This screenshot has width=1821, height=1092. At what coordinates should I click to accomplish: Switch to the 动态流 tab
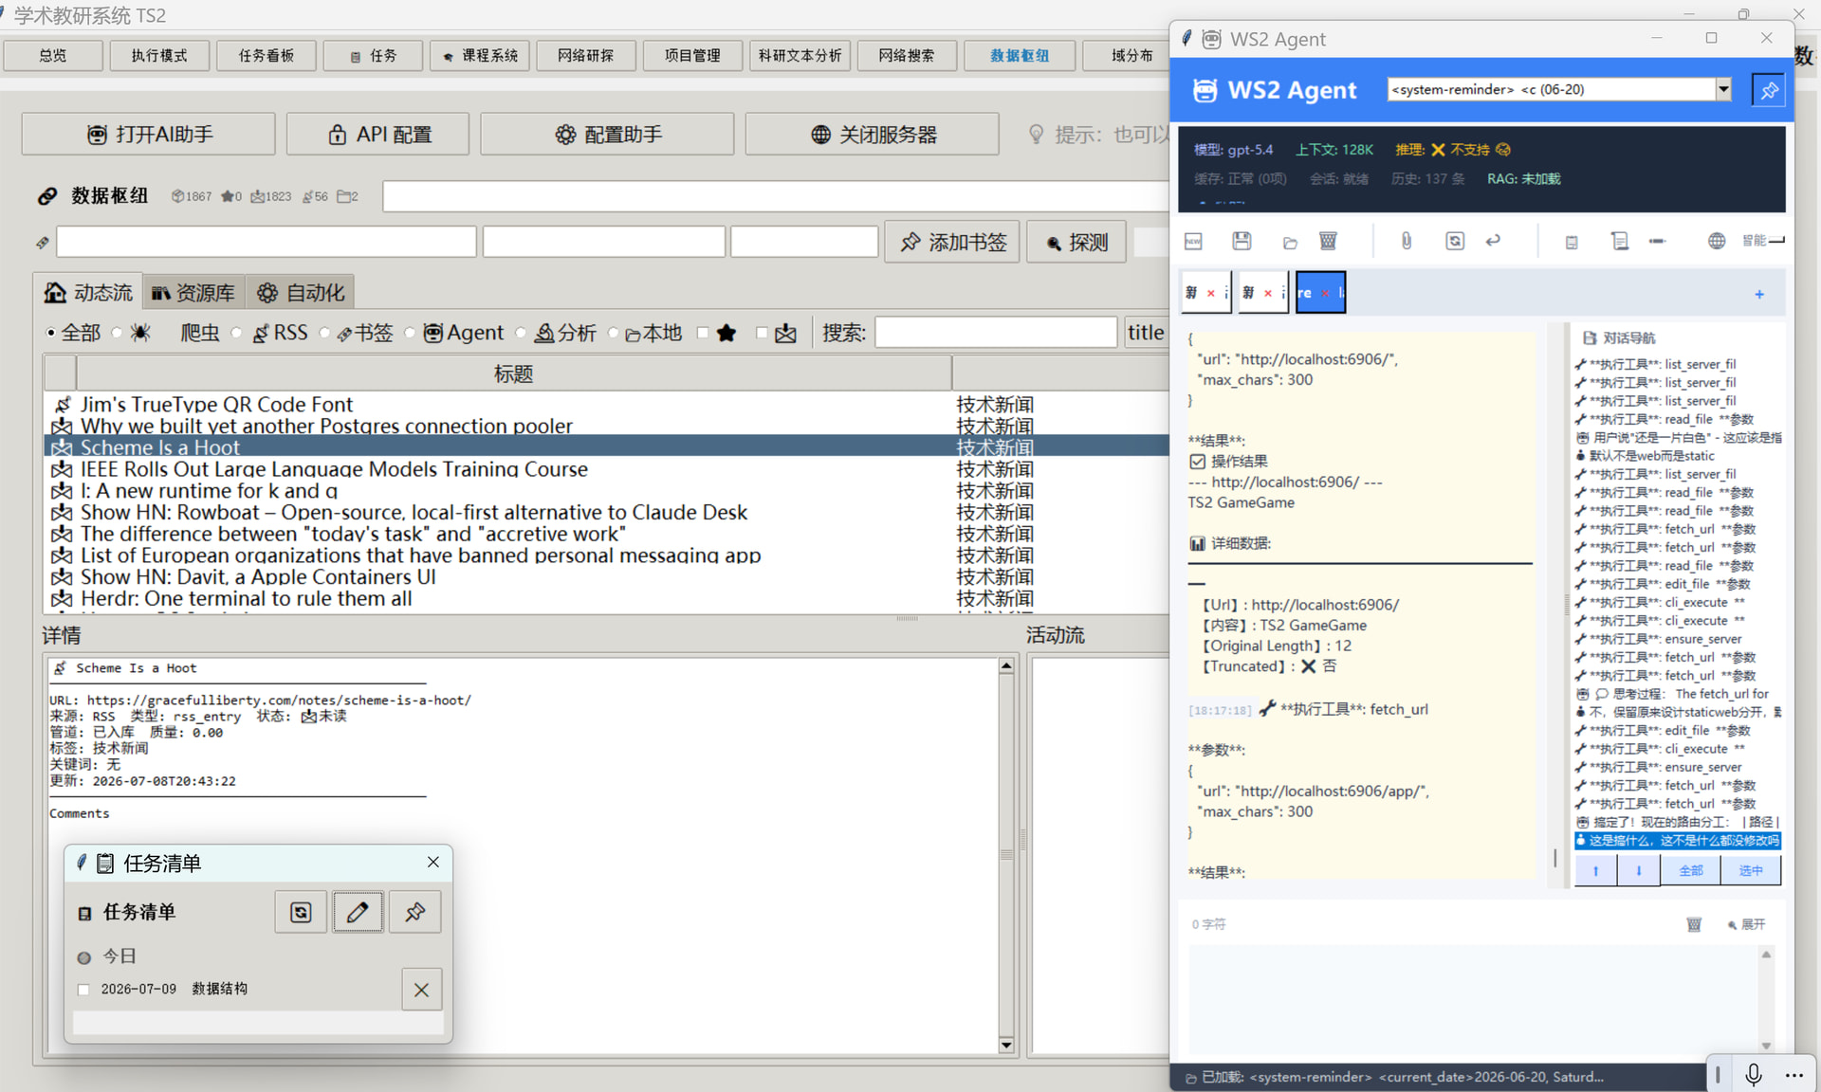coord(88,292)
